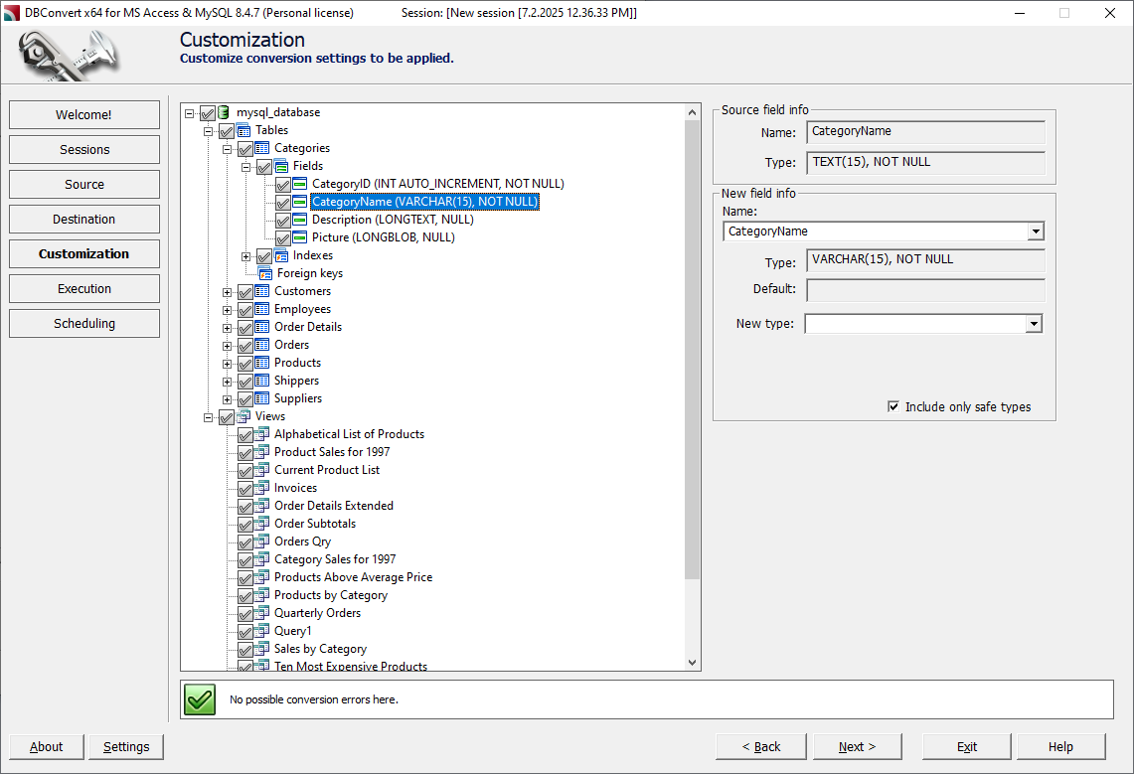Uncheck the Categories table checkbox

coord(245,147)
